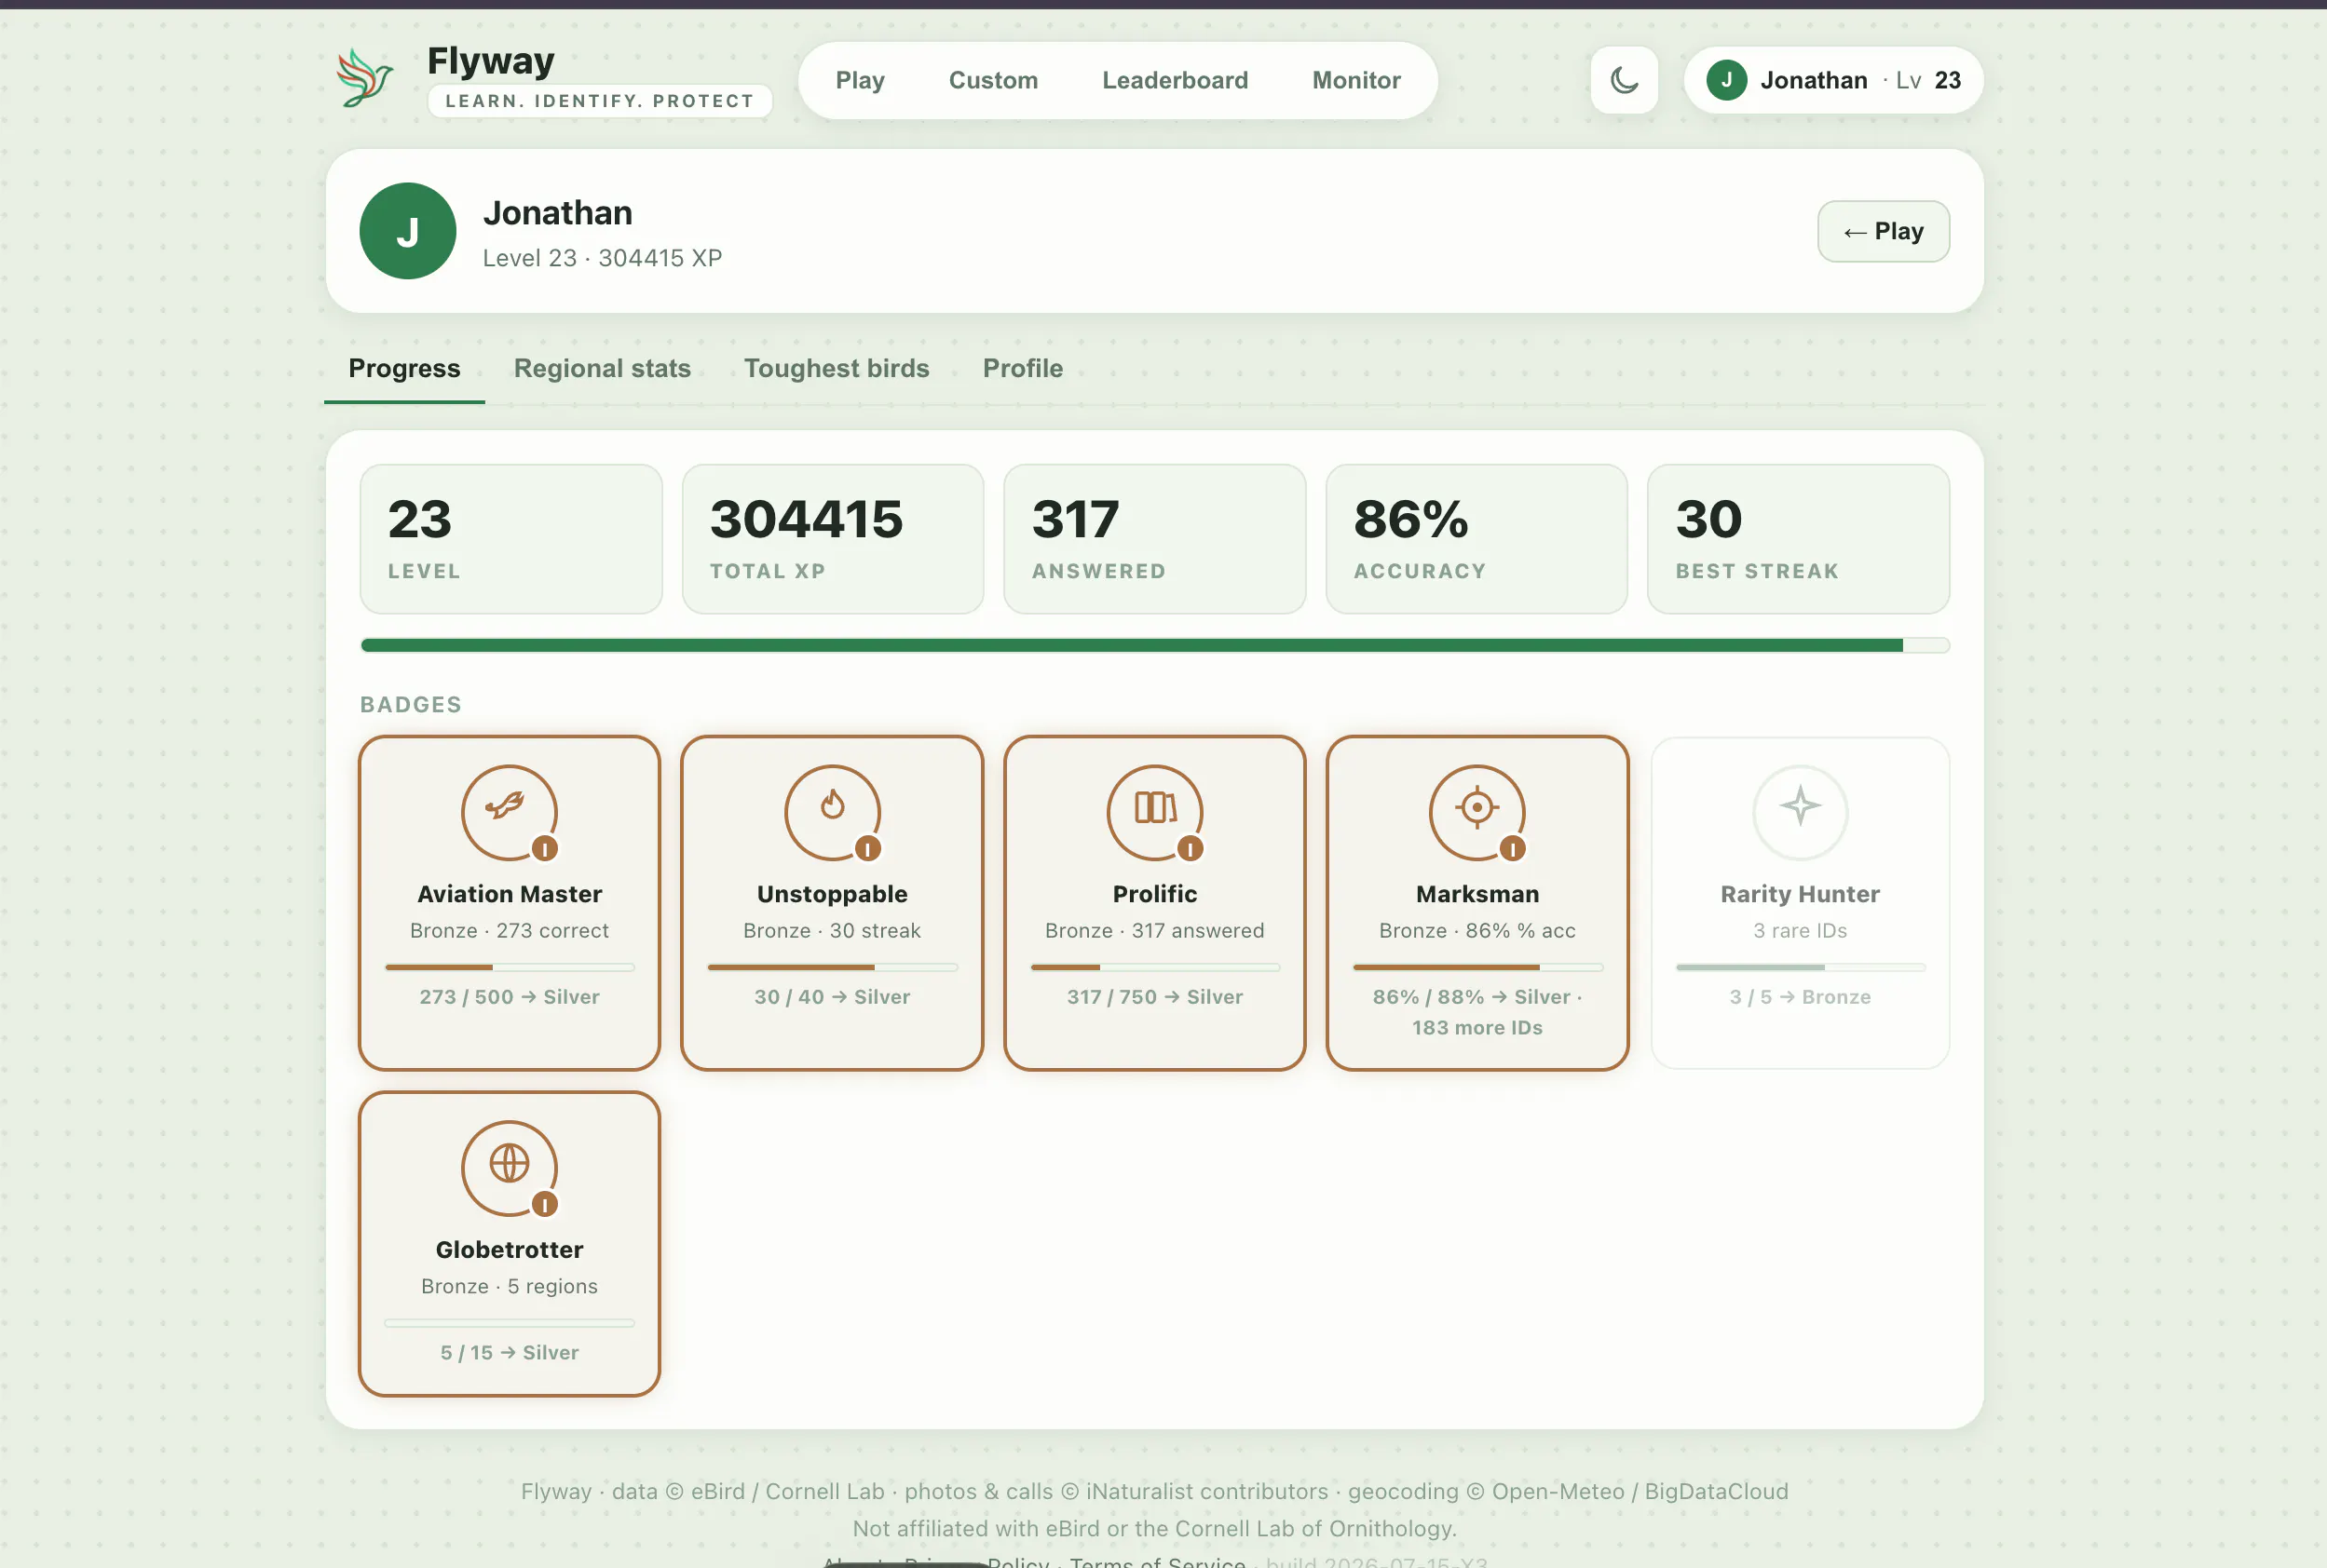Click the tier marker on Marksman badge
The width and height of the screenshot is (2327, 1568).
pyautogui.click(x=1512, y=849)
